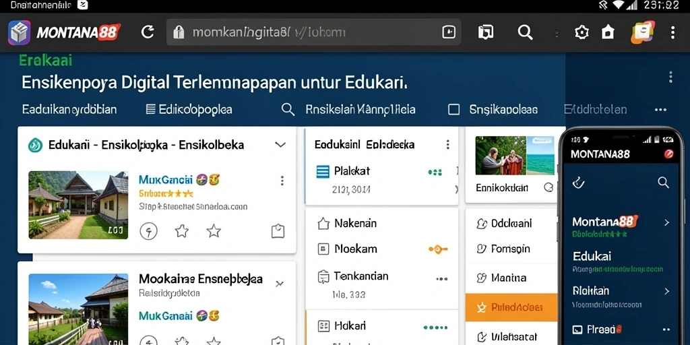Open the dots beside phone's Flreed
Viewport: 690px width, 345px height.
point(666,330)
